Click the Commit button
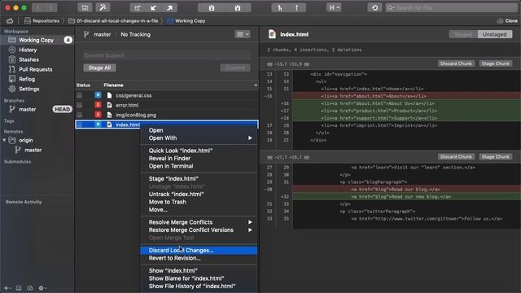Viewport: 521px width, 293px height. tap(235, 68)
